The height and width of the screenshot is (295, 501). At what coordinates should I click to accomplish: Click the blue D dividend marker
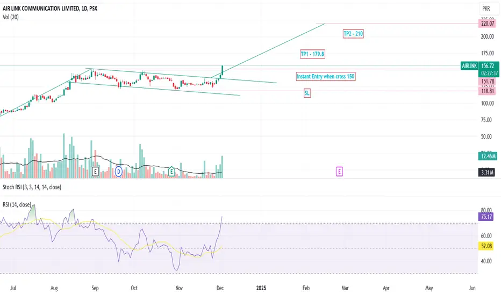coord(119,172)
